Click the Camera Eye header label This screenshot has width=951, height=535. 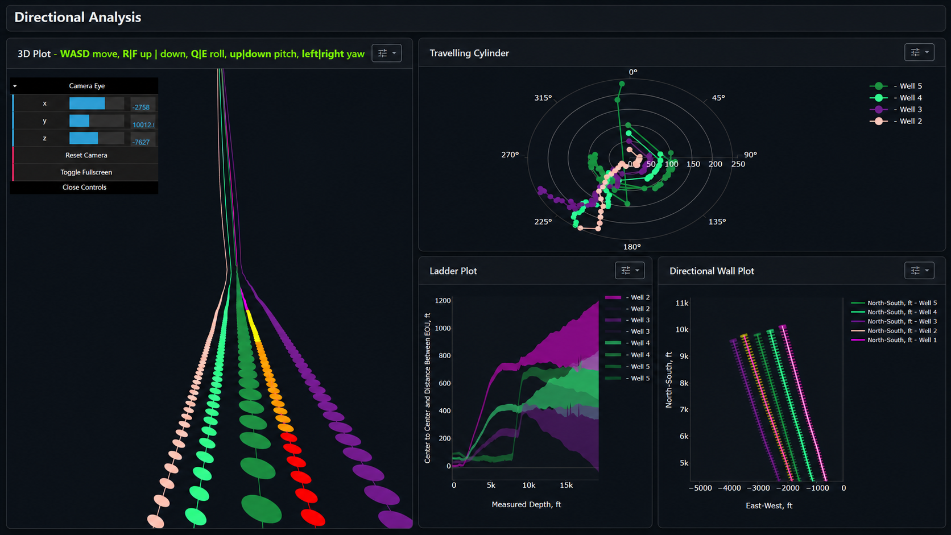[x=87, y=86]
